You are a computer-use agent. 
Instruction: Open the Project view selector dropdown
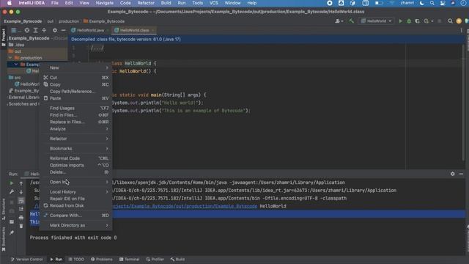coord(16,30)
